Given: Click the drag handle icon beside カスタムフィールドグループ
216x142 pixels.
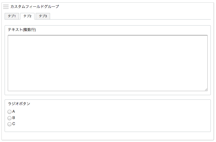Looking at the screenshot, I should click(x=6, y=7).
